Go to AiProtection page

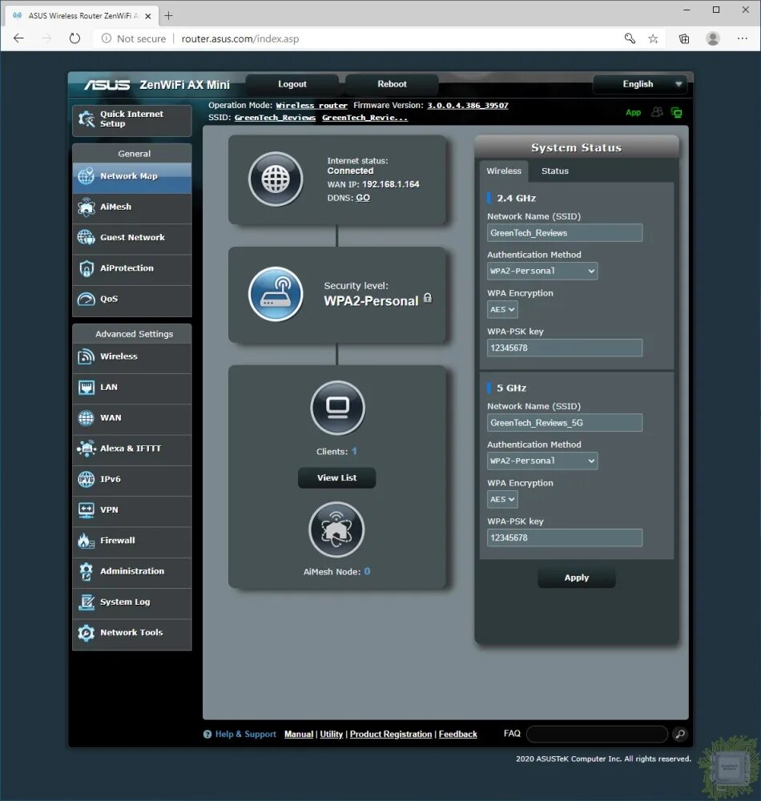[x=131, y=268]
